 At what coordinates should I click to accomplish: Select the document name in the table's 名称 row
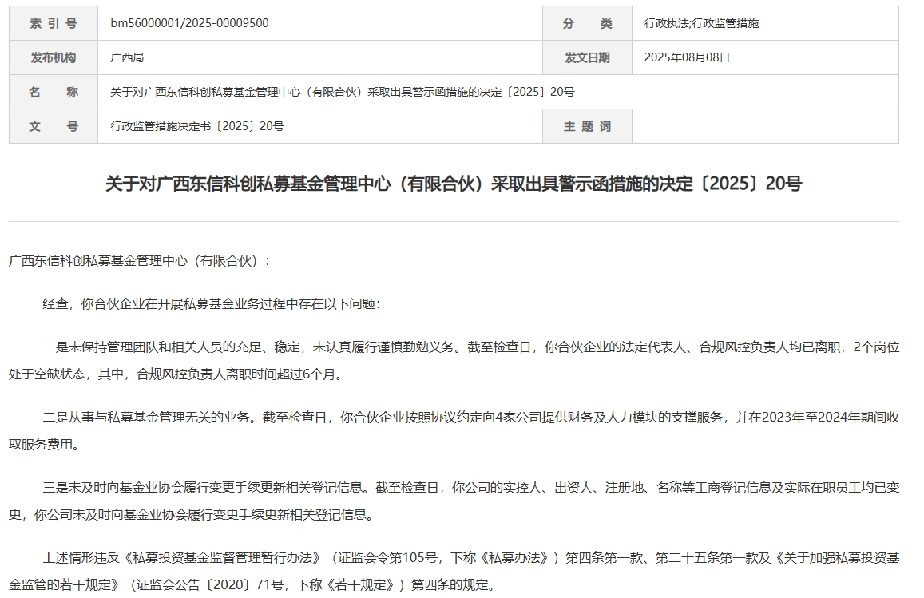343,92
